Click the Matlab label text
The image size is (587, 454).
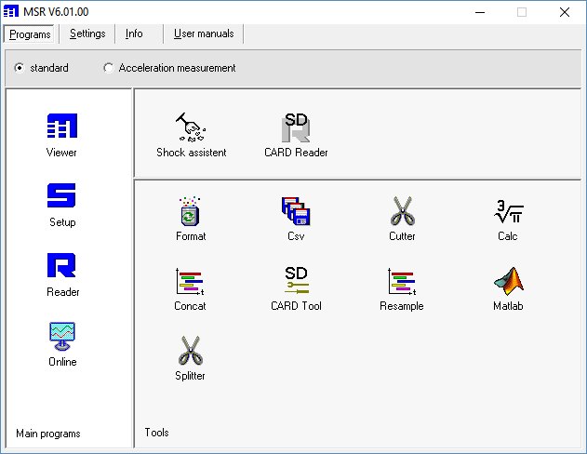(x=508, y=306)
